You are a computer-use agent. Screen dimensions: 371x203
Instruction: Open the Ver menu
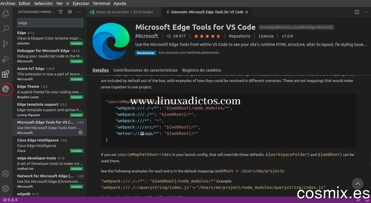pos(59,3)
